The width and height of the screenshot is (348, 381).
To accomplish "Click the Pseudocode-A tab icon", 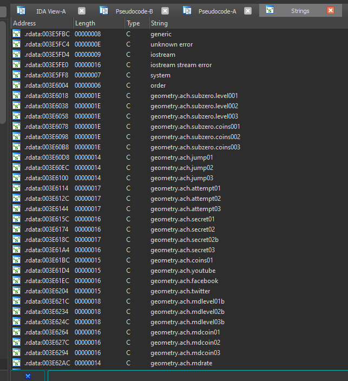I will pos(187,10).
